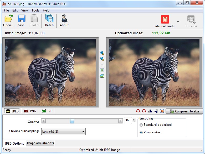This screenshot has width=205, height=154.
Task: Save the optimized image
Action: tap(22, 20)
